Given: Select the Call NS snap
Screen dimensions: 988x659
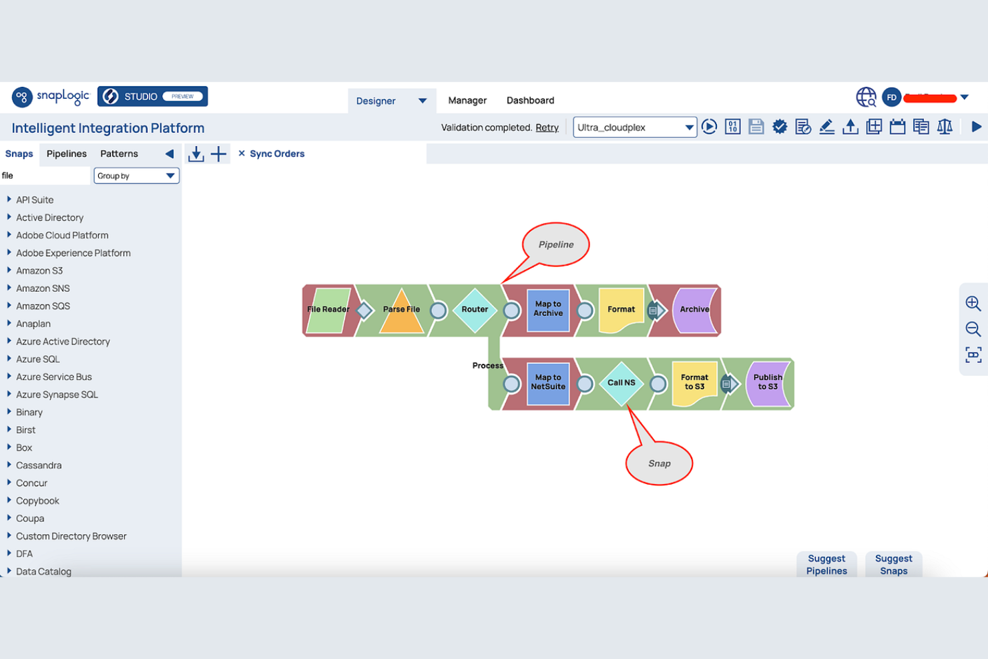Looking at the screenshot, I should [622, 383].
